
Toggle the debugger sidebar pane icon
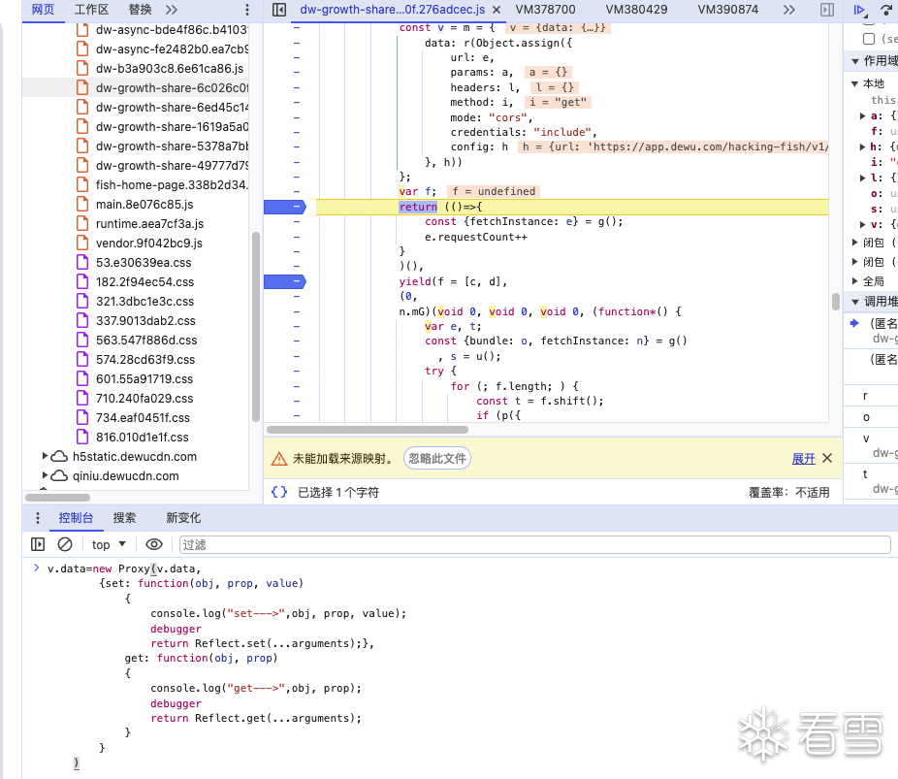tap(827, 10)
